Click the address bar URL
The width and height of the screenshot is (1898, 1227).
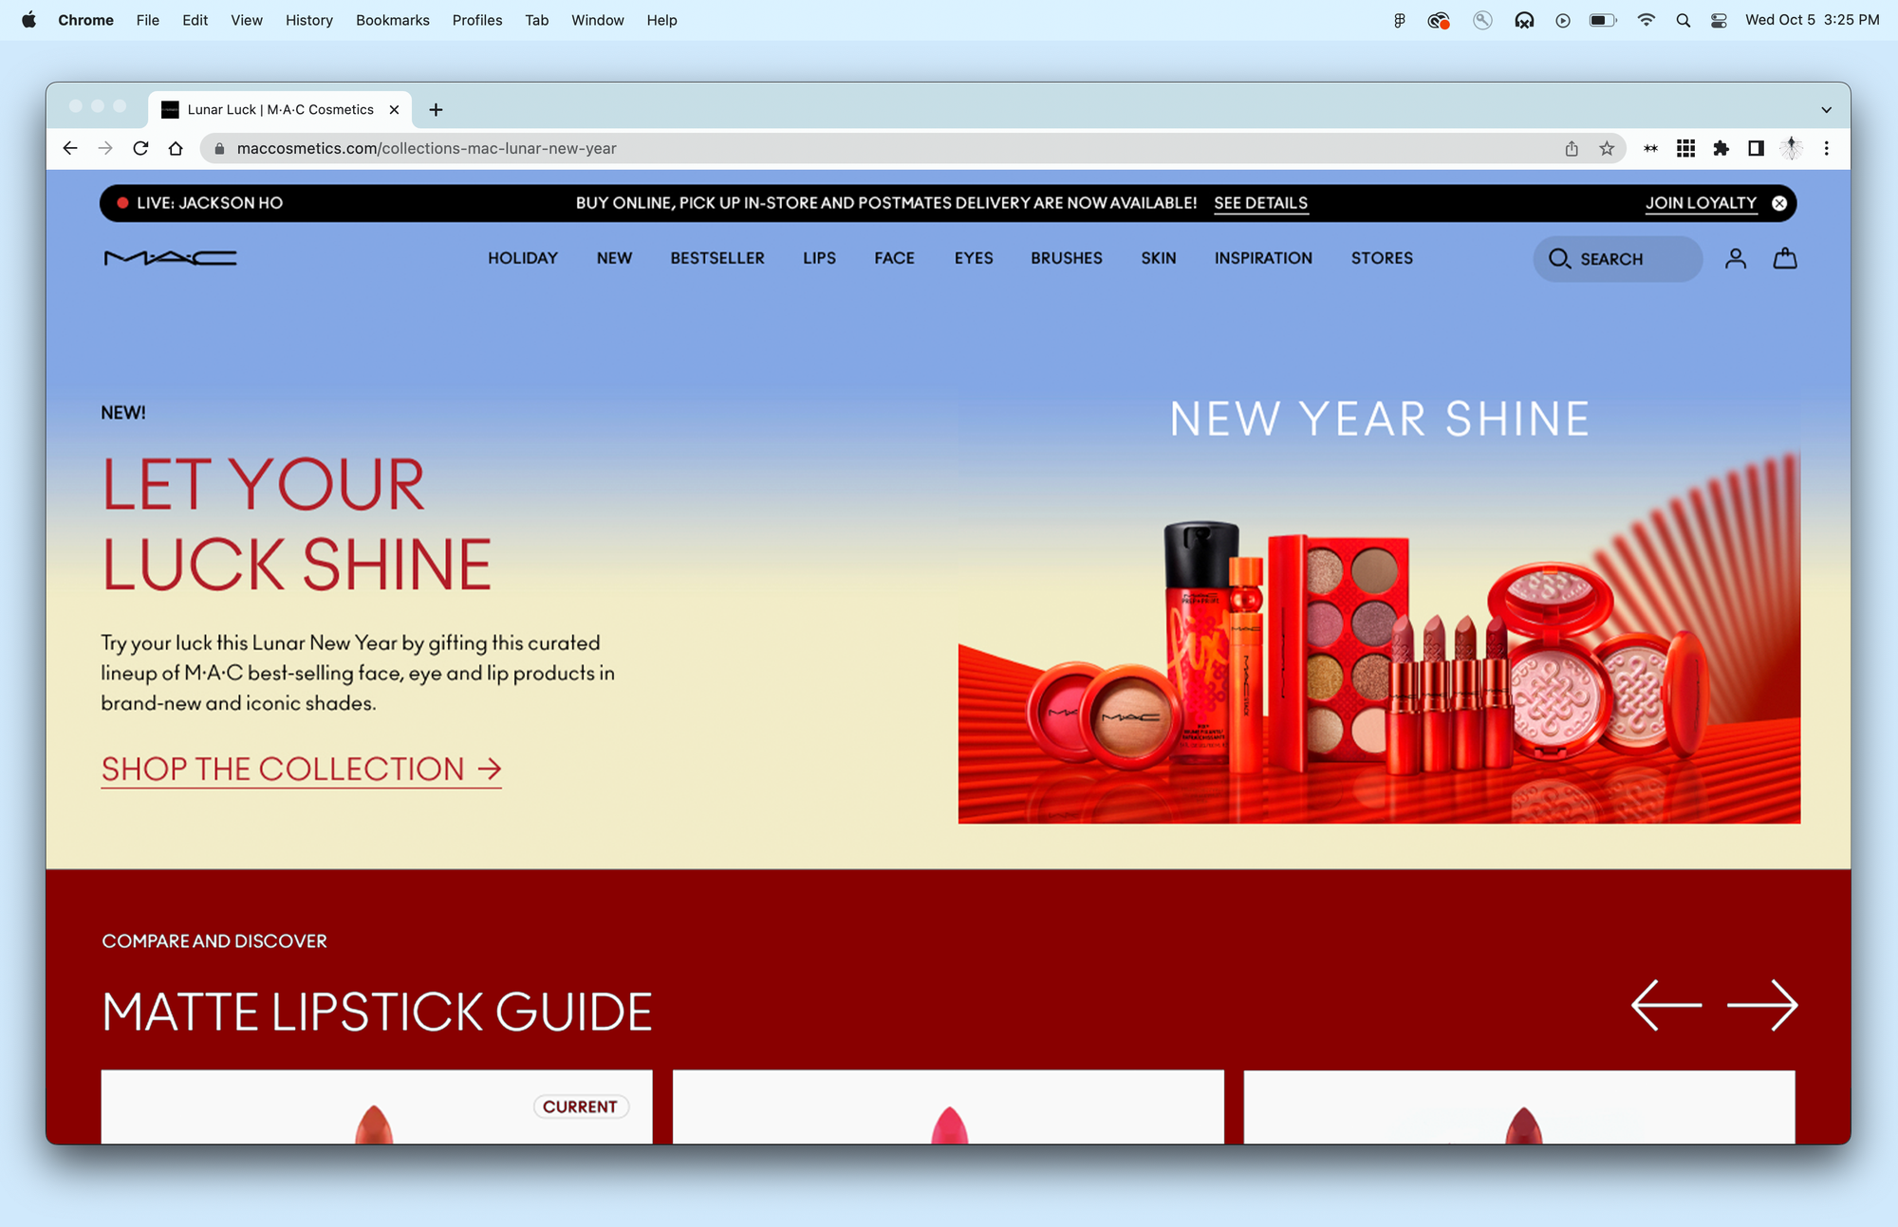point(426,148)
